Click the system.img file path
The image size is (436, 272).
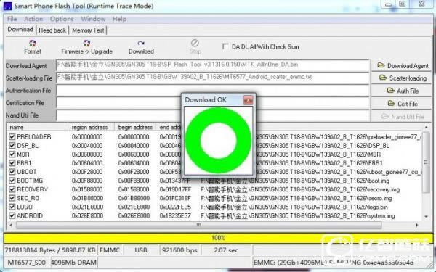(298, 215)
